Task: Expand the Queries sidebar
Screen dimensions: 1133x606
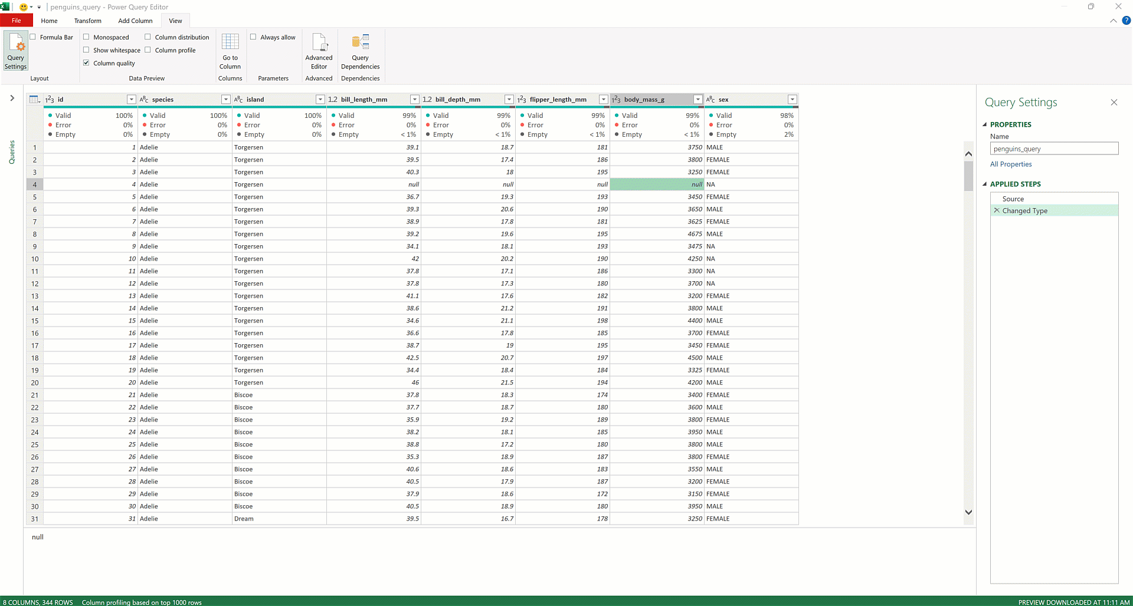Action: [12, 98]
